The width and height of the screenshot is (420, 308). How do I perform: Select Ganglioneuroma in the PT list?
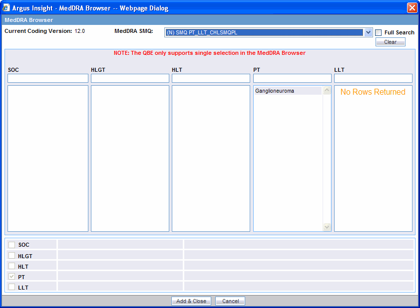pyautogui.click(x=288, y=91)
